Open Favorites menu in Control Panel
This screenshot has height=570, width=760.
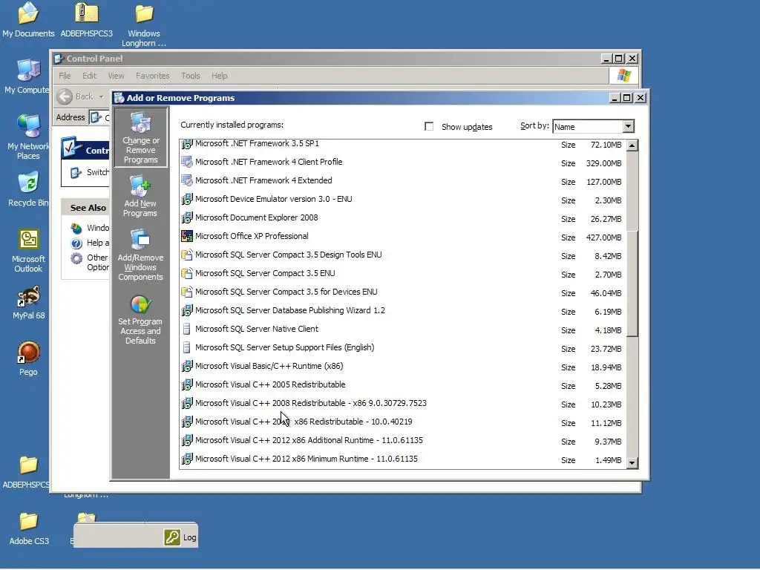click(x=153, y=76)
